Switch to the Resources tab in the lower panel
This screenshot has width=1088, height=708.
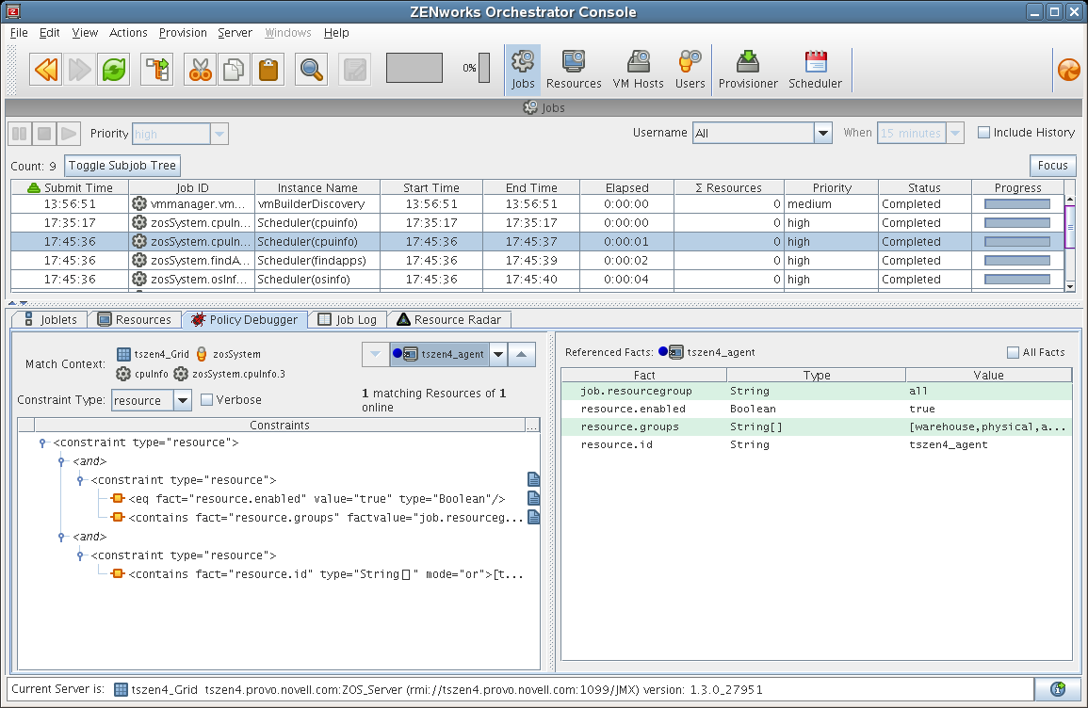pos(135,320)
